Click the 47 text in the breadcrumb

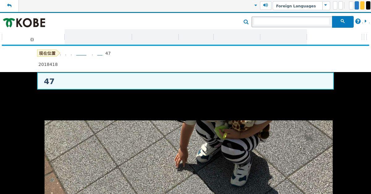(108, 53)
